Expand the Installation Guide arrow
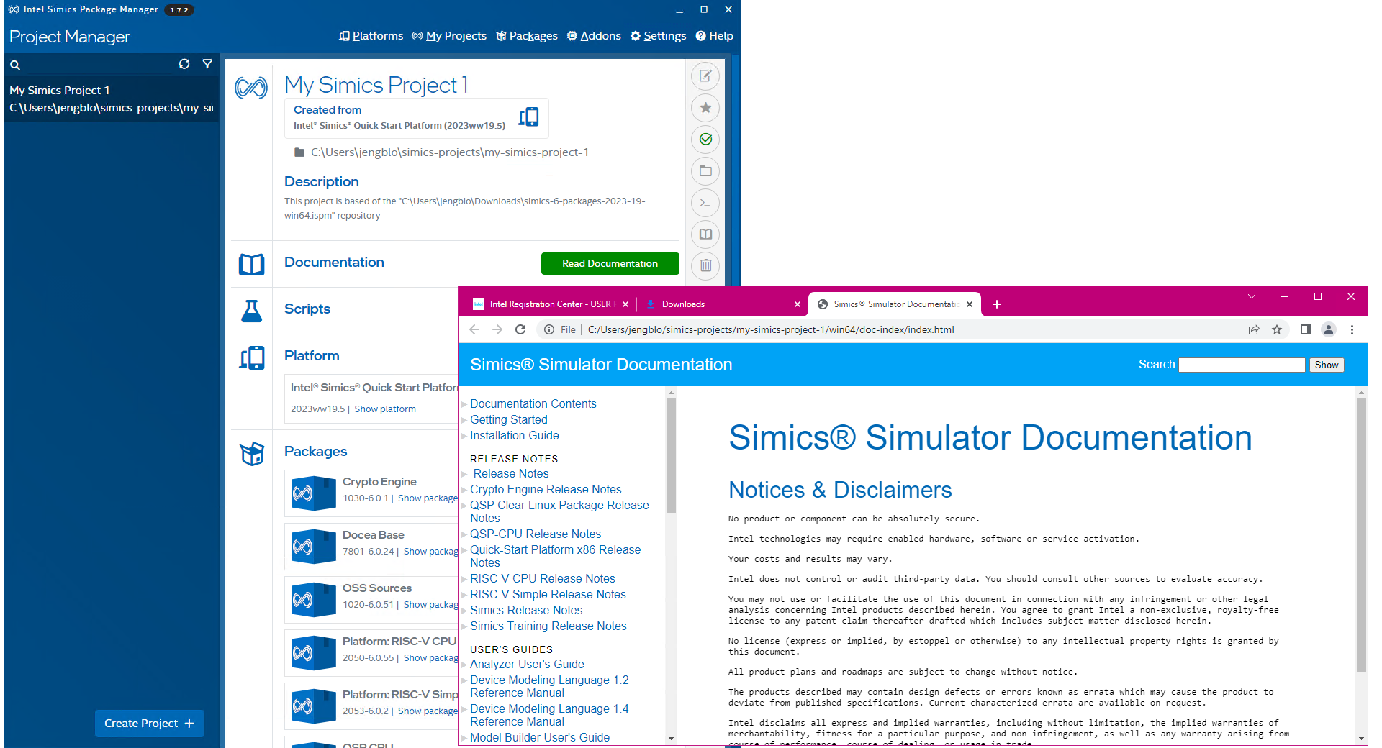Image resolution: width=1382 pixels, height=748 pixels. (464, 436)
